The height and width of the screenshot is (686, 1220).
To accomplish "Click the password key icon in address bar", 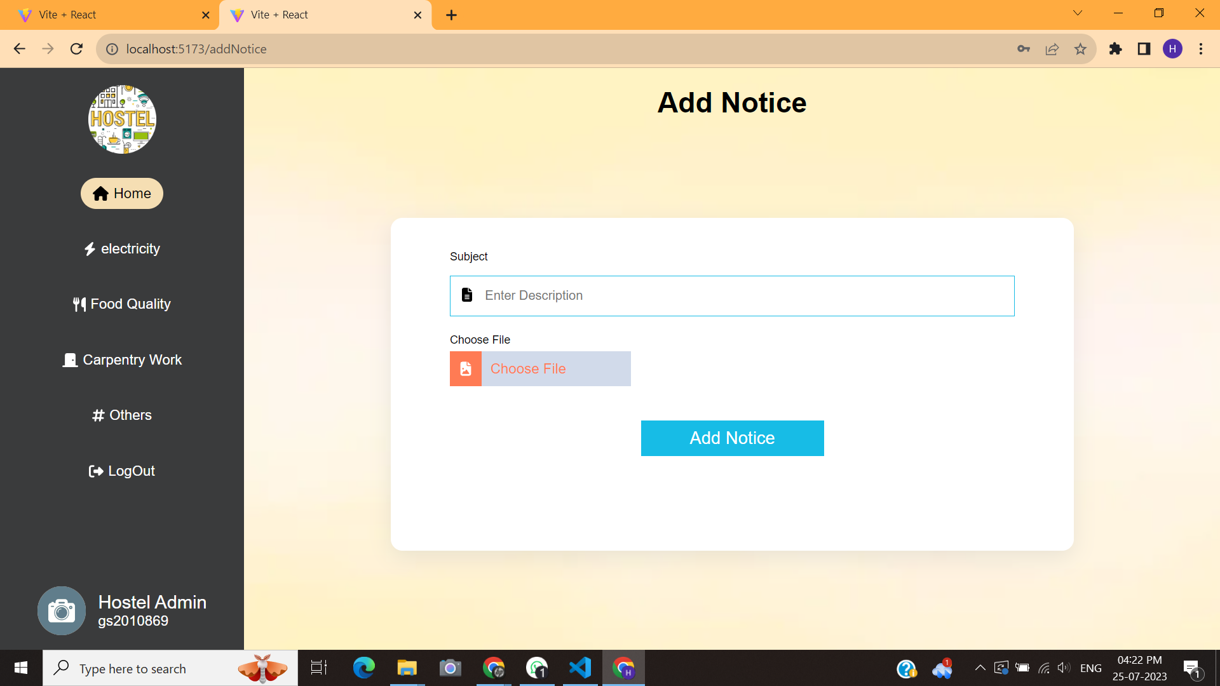I will [x=1023, y=49].
